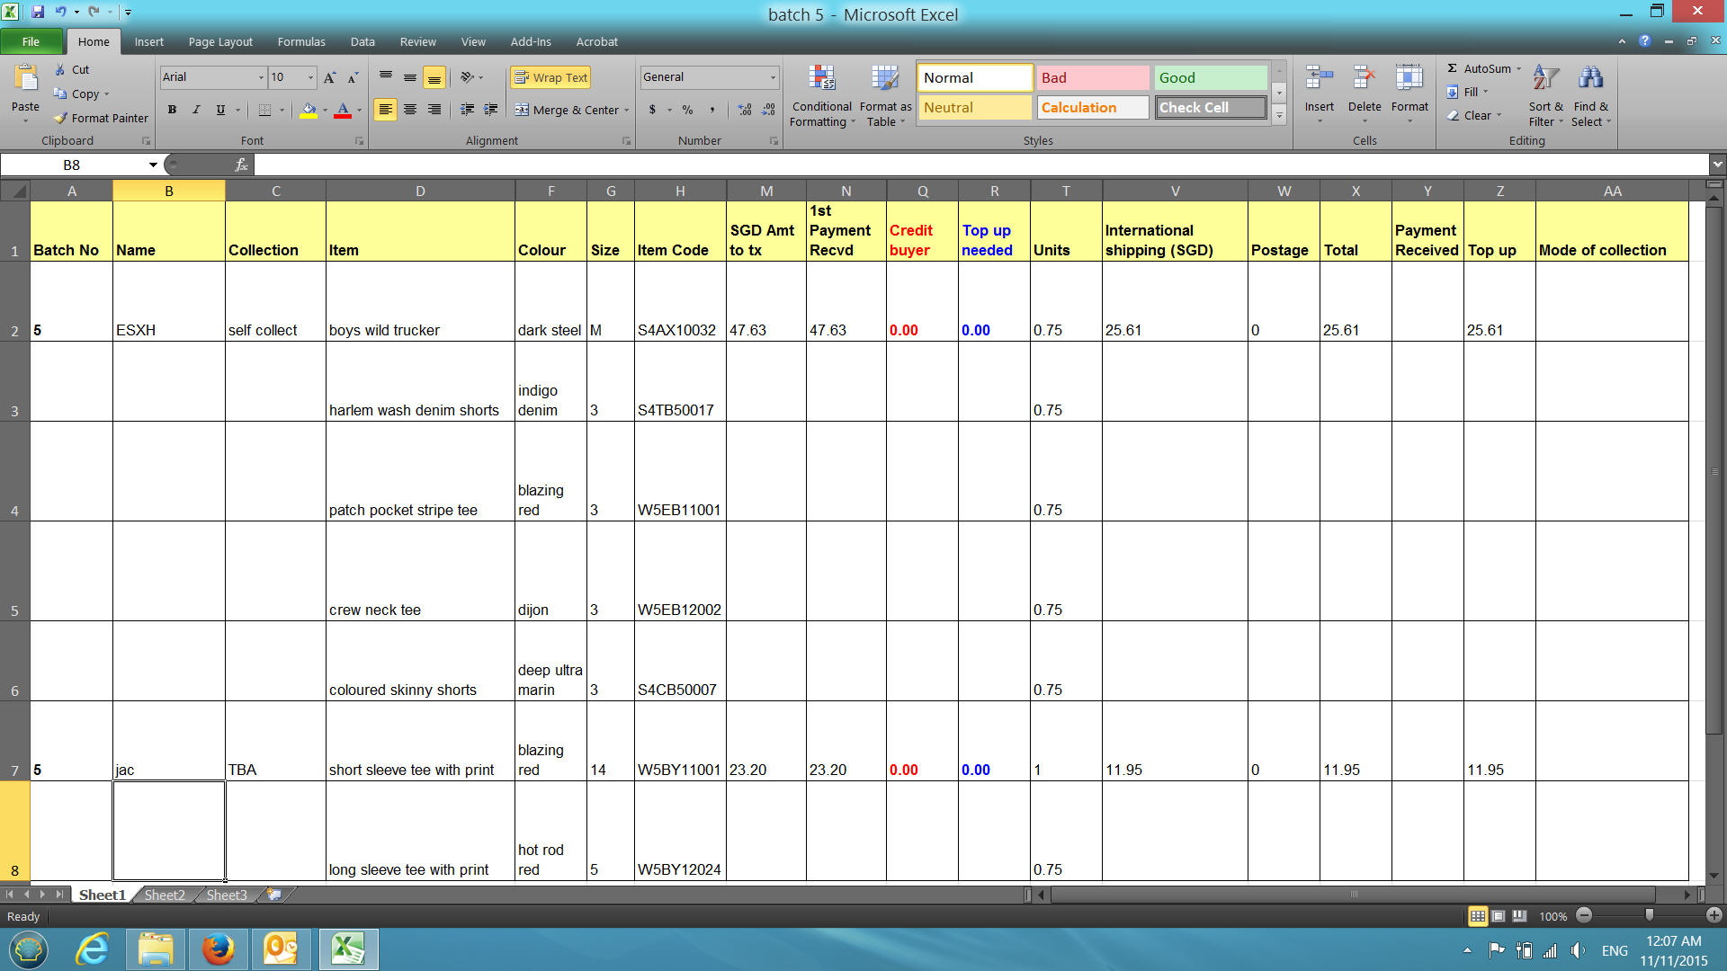Open Conditional Formatting icon
This screenshot has height=971, width=1727.
click(x=821, y=78)
